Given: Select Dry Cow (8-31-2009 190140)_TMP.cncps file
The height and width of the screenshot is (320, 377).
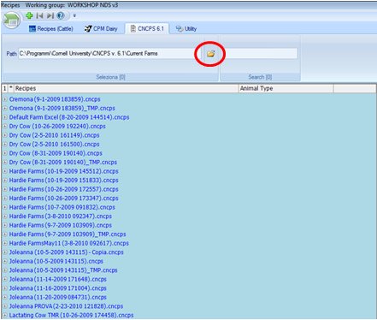Looking at the screenshot, I should pyautogui.click(x=63, y=163).
